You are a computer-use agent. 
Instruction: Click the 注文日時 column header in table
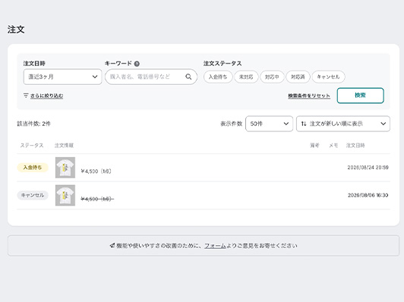tap(355, 146)
